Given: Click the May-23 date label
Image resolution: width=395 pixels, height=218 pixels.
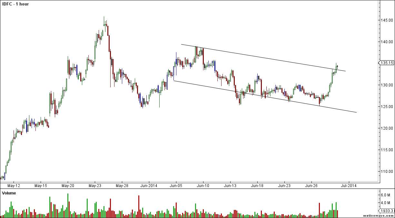Looking at the screenshot, I should (94, 186).
